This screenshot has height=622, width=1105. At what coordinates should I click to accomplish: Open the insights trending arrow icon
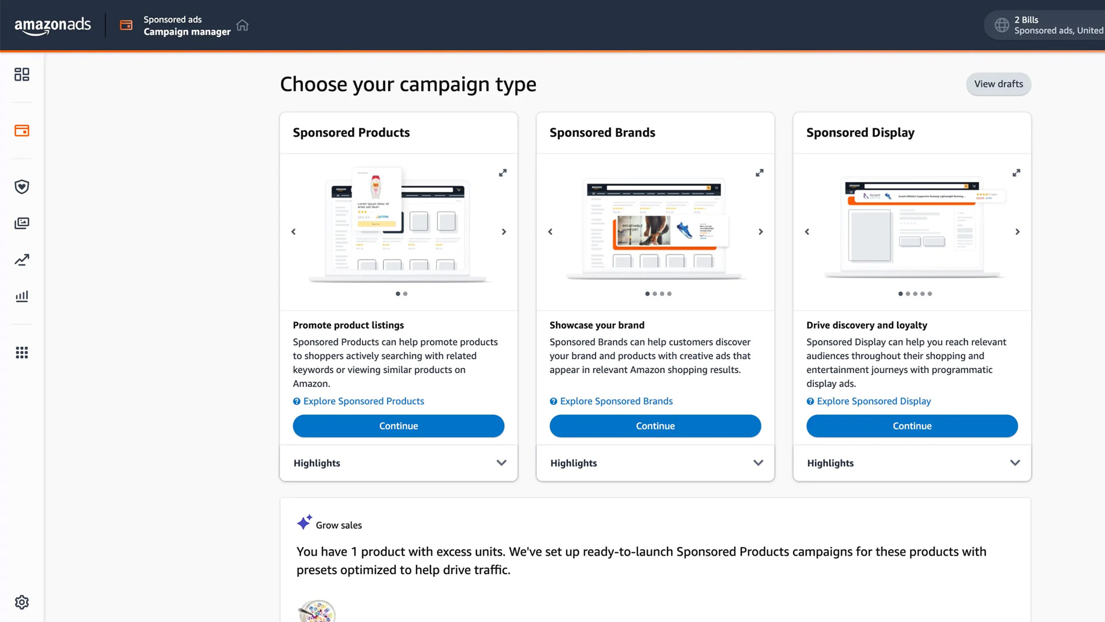point(21,260)
